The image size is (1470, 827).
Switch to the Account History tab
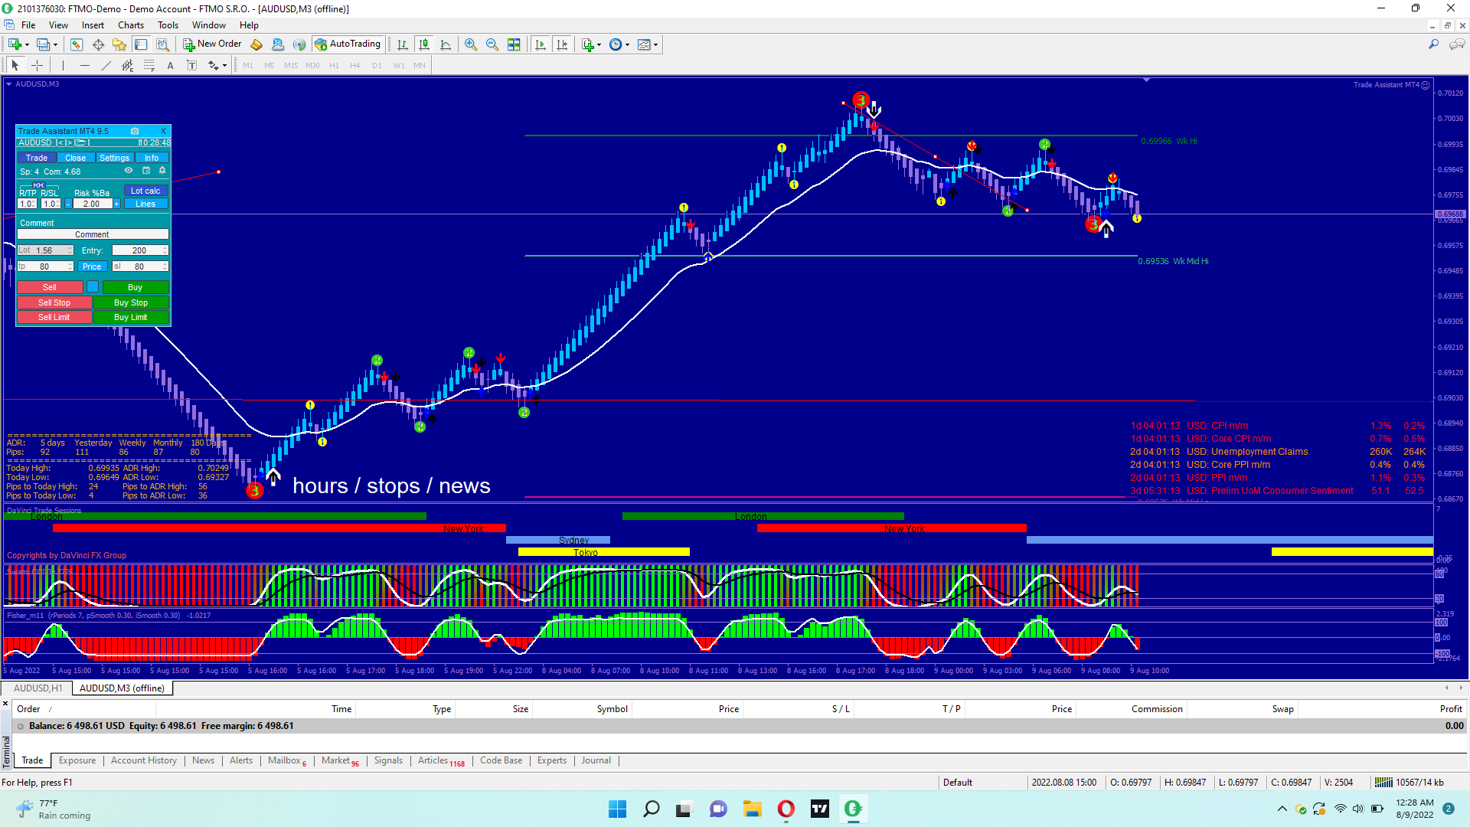click(143, 760)
